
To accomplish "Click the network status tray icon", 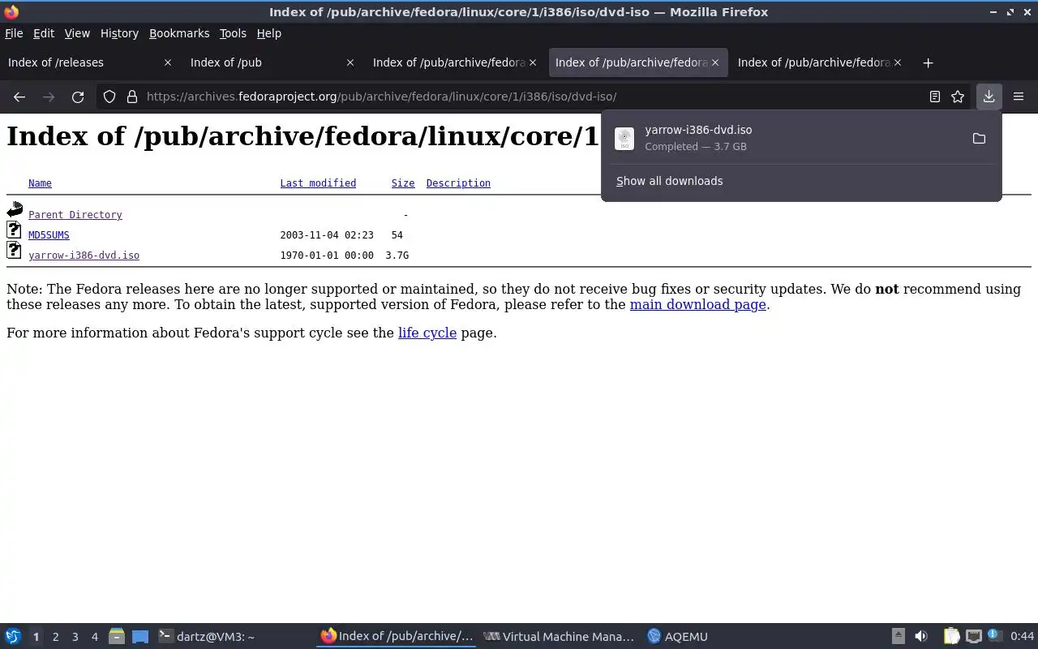I will click(x=973, y=637).
